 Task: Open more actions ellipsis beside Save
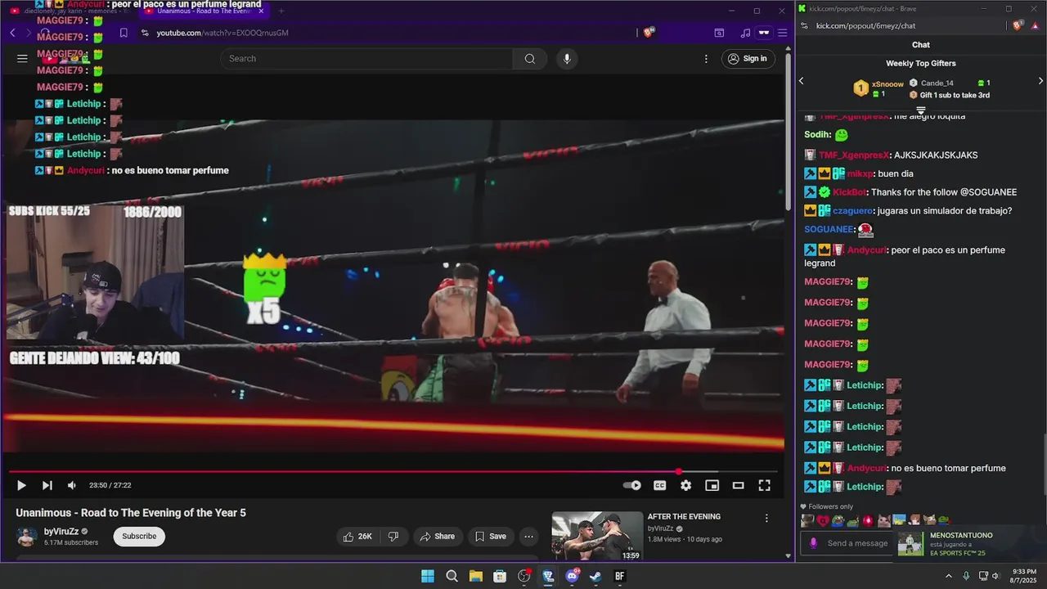(529, 537)
